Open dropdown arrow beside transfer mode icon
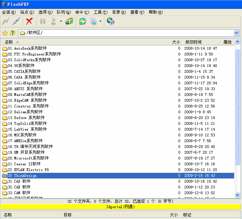This screenshot has width=242, height=219. 101,21
